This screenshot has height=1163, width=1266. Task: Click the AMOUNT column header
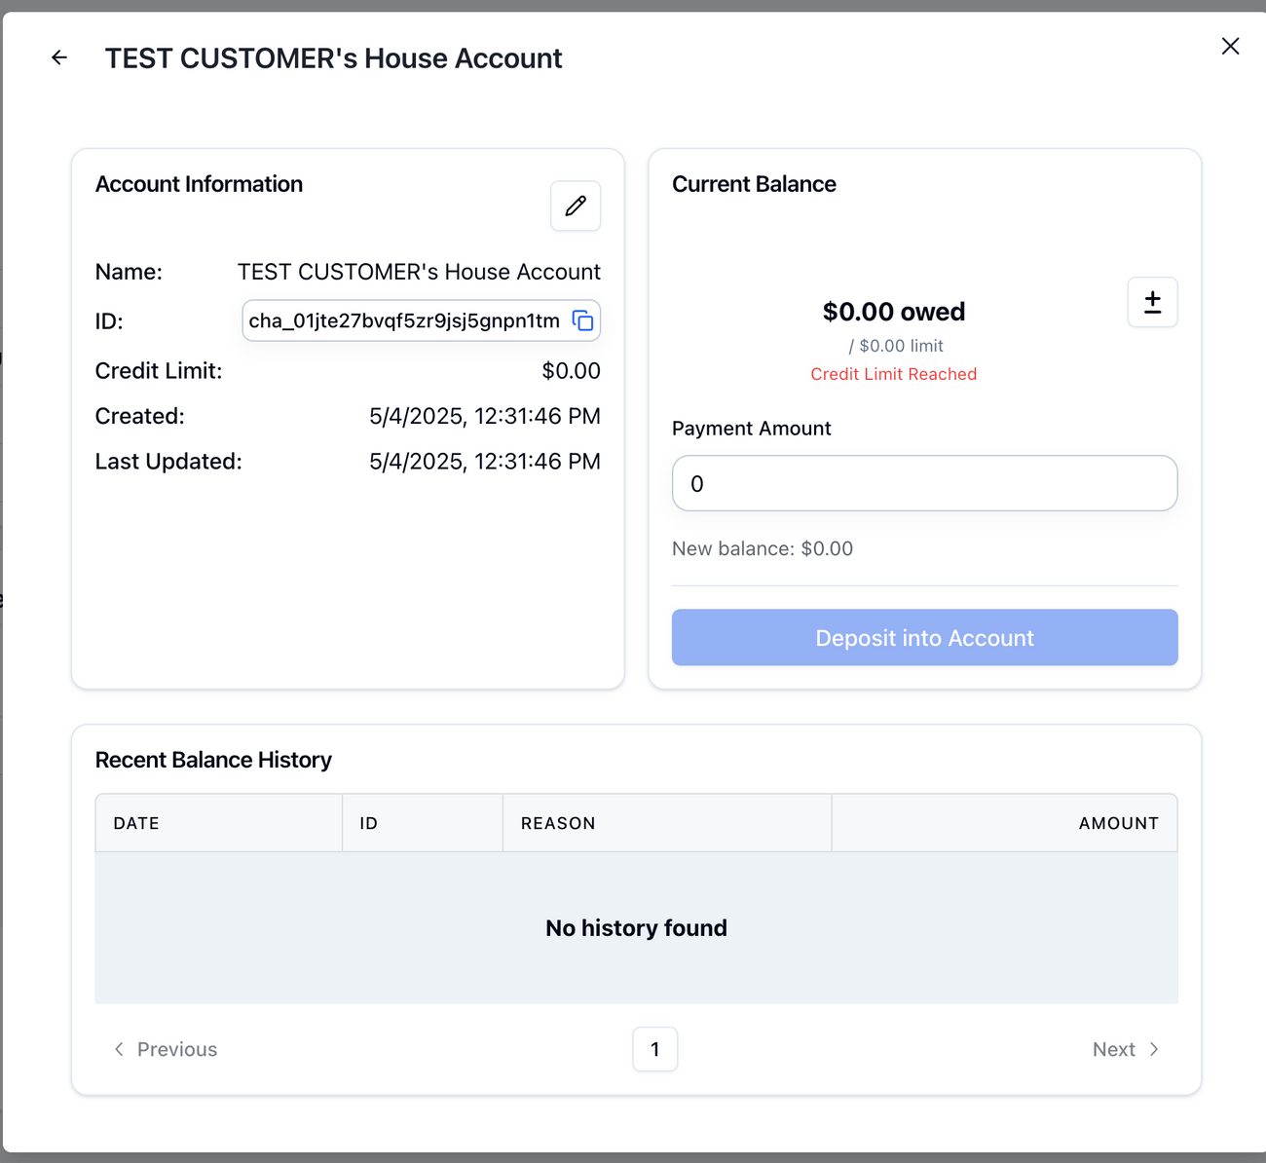pos(1118,823)
